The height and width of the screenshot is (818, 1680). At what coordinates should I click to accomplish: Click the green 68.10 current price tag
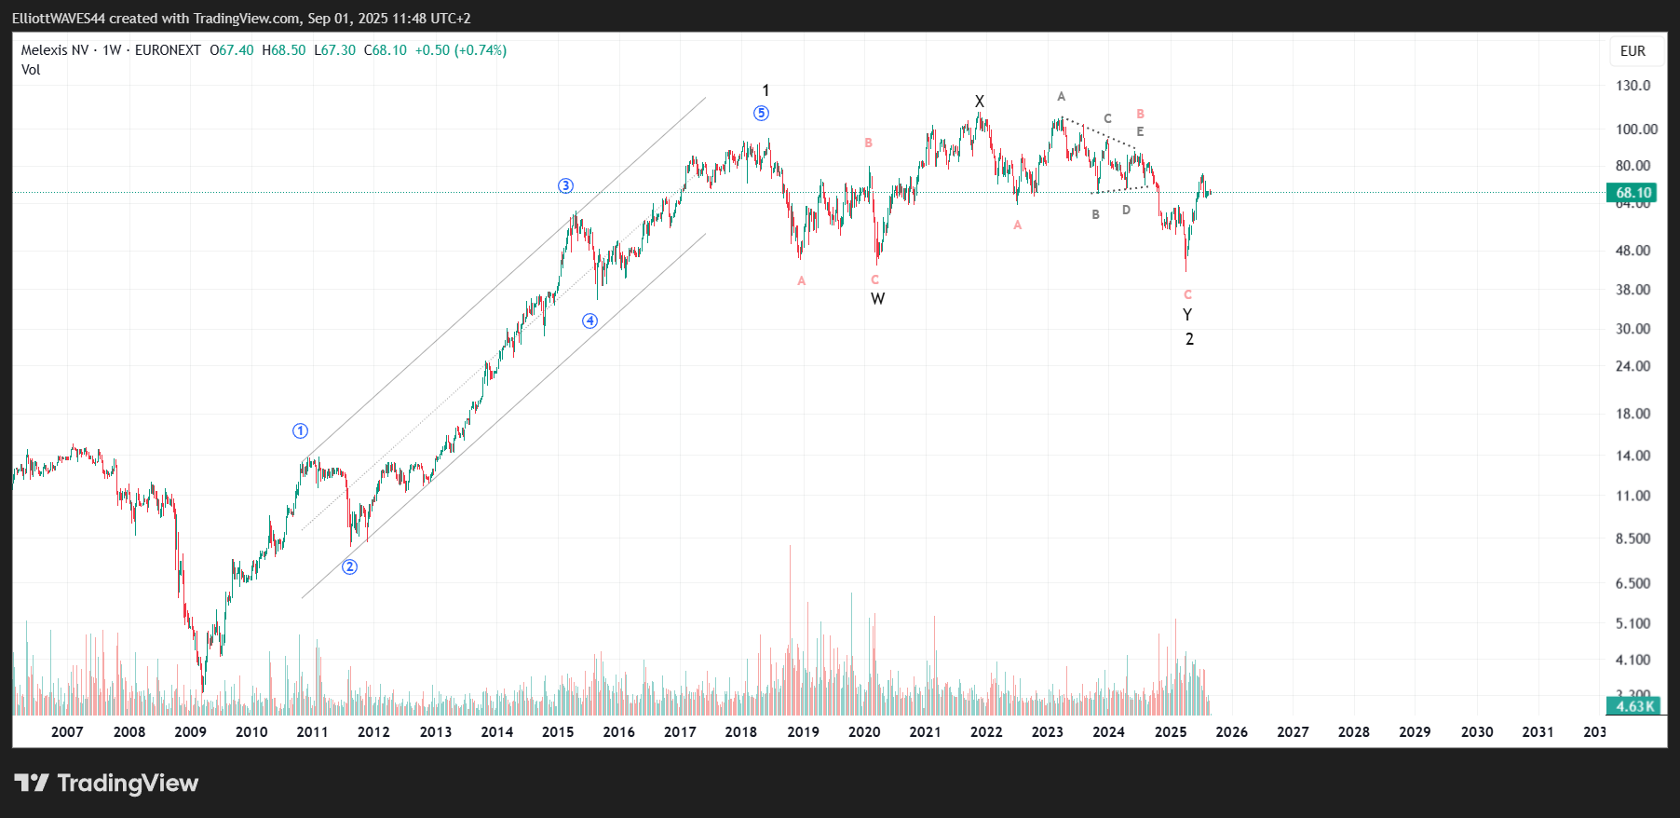[x=1633, y=193]
